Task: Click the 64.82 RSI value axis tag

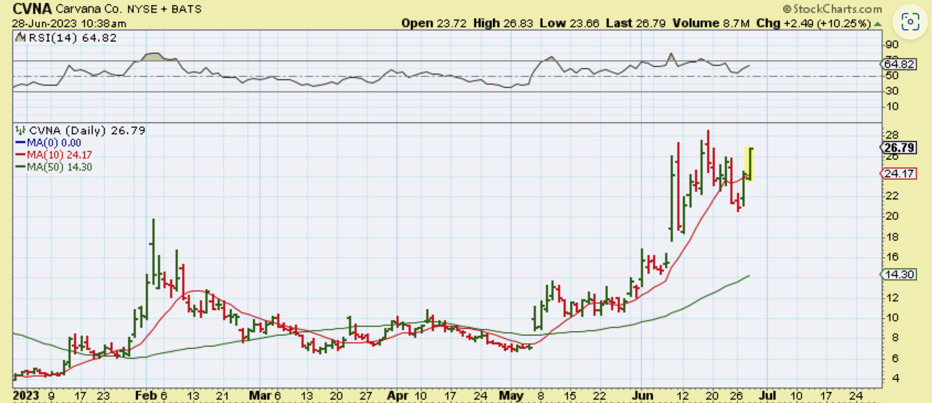Action: click(x=899, y=64)
